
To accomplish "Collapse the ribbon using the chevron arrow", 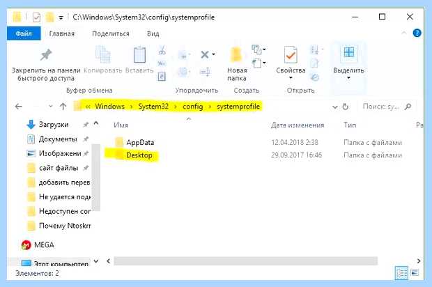I will (x=404, y=33).
